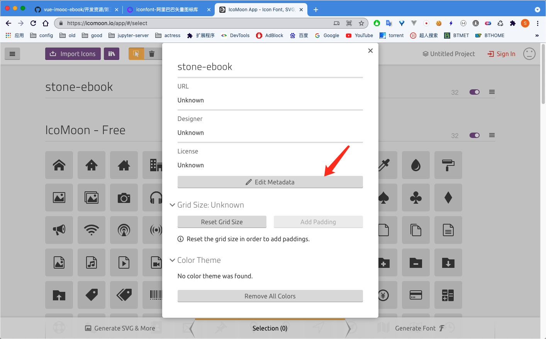Toggle the IcoMoon - Free set switch
The width and height of the screenshot is (546, 339).
(x=475, y=135)
